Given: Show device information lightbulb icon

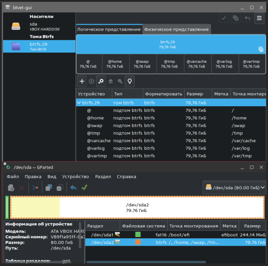Looking at the screenshot, I should tap(129, 81).
